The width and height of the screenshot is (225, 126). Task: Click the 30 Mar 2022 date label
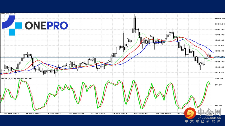163,114
